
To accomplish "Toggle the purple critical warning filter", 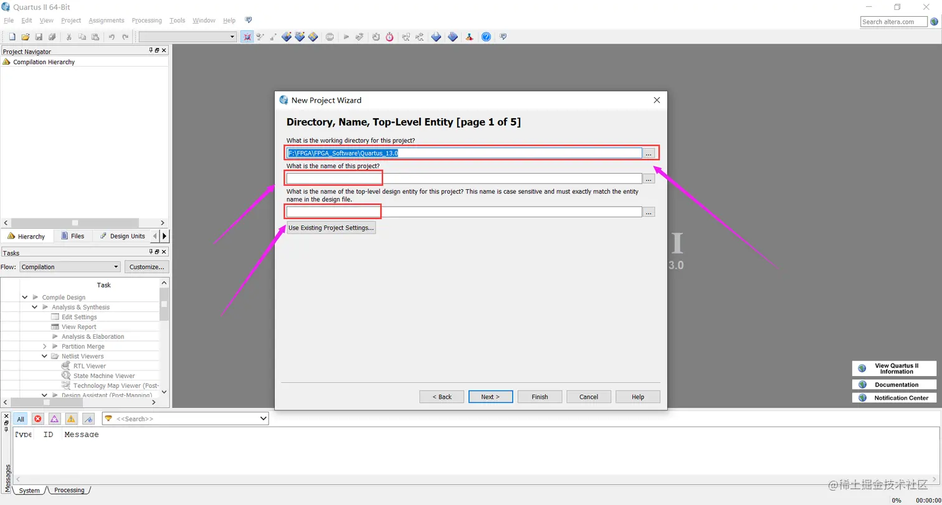I will (x=54, y=419).
